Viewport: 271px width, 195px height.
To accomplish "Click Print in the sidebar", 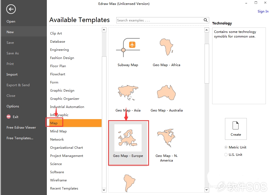I will point(10,64).
